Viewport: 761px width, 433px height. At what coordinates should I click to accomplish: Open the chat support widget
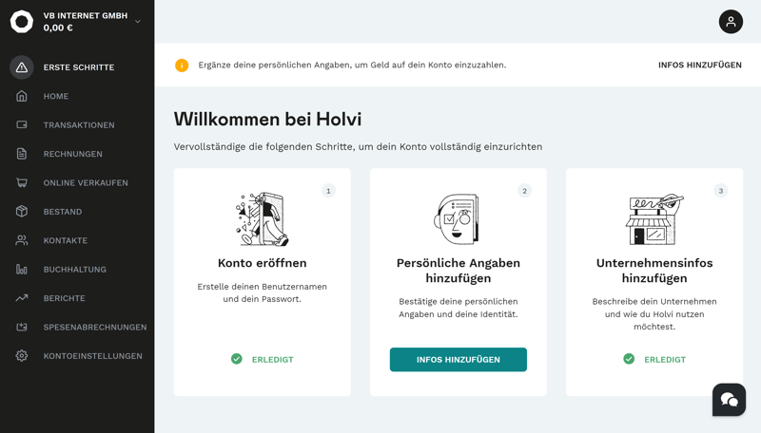[x=729, y=400]
